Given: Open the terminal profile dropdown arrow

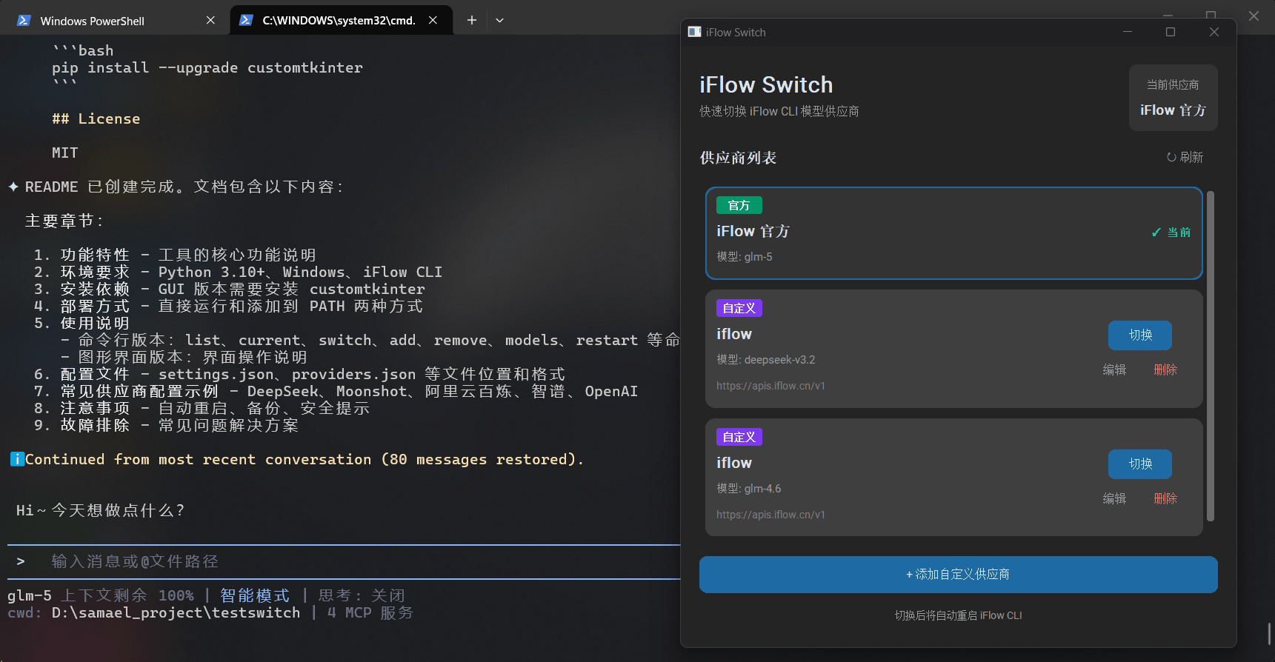Looking at the screenshot, I should click(x=499, y=21).
